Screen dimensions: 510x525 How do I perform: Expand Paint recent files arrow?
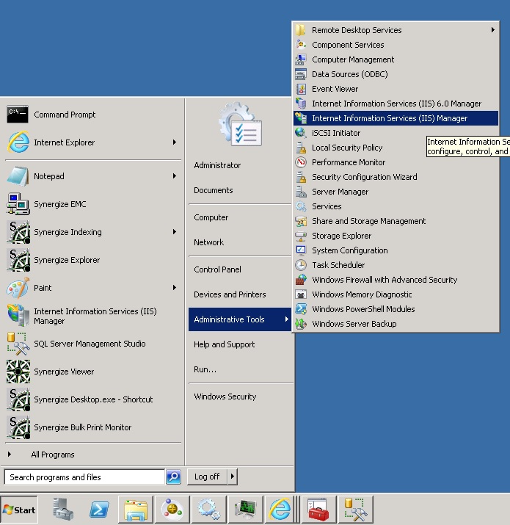pos(175,288)
